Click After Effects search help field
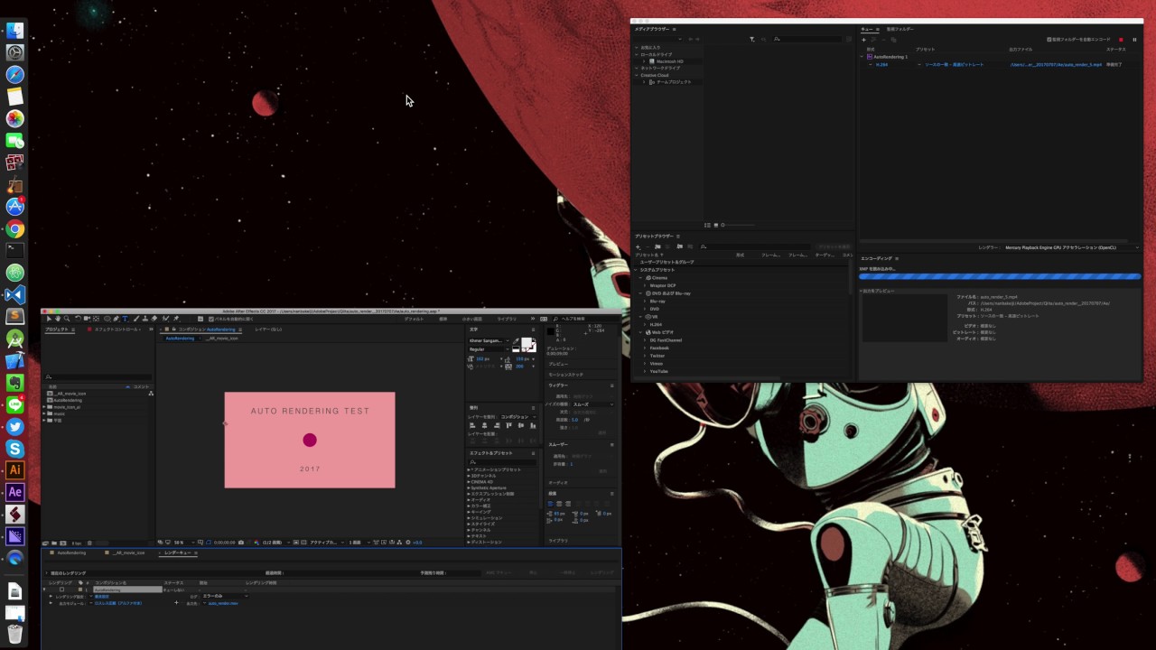 tap(586, 319)
